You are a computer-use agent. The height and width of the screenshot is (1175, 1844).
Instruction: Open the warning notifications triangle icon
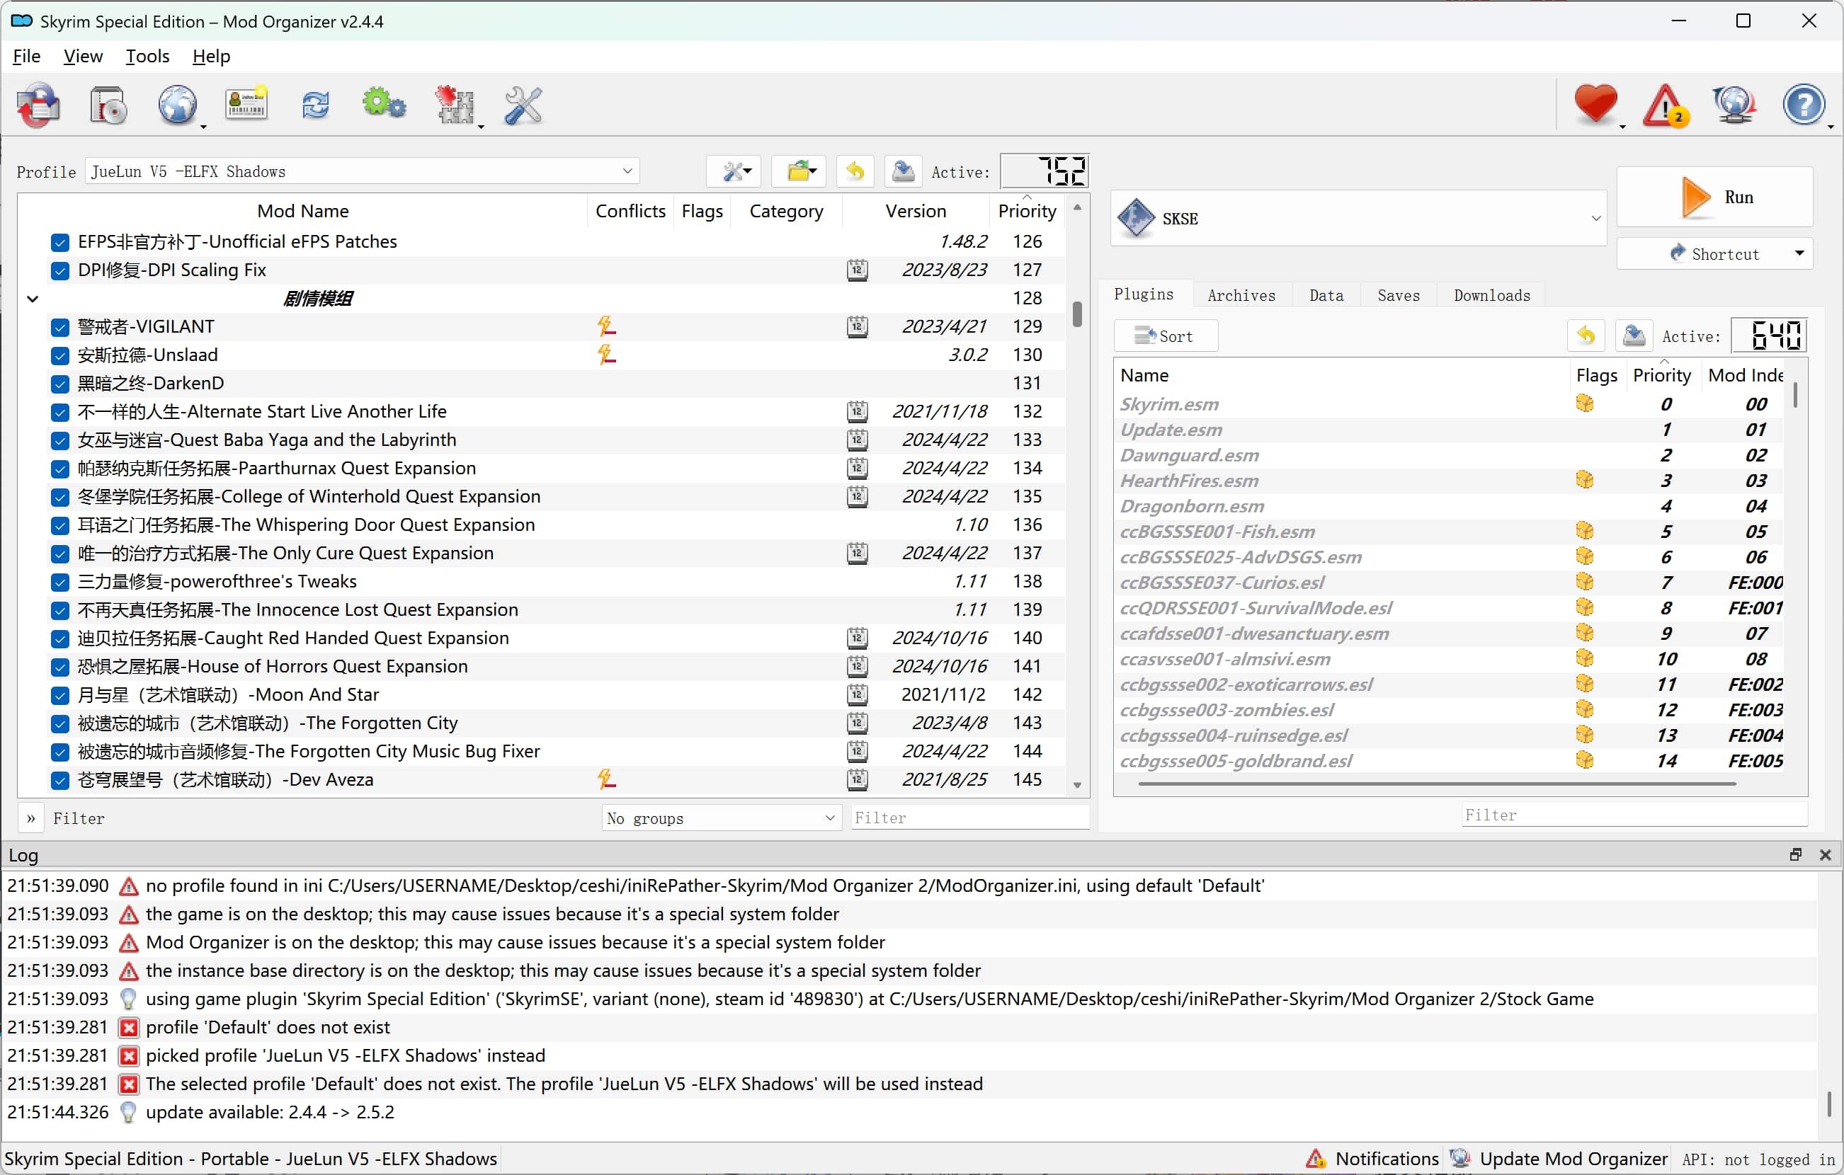[x=1665, y=104]
